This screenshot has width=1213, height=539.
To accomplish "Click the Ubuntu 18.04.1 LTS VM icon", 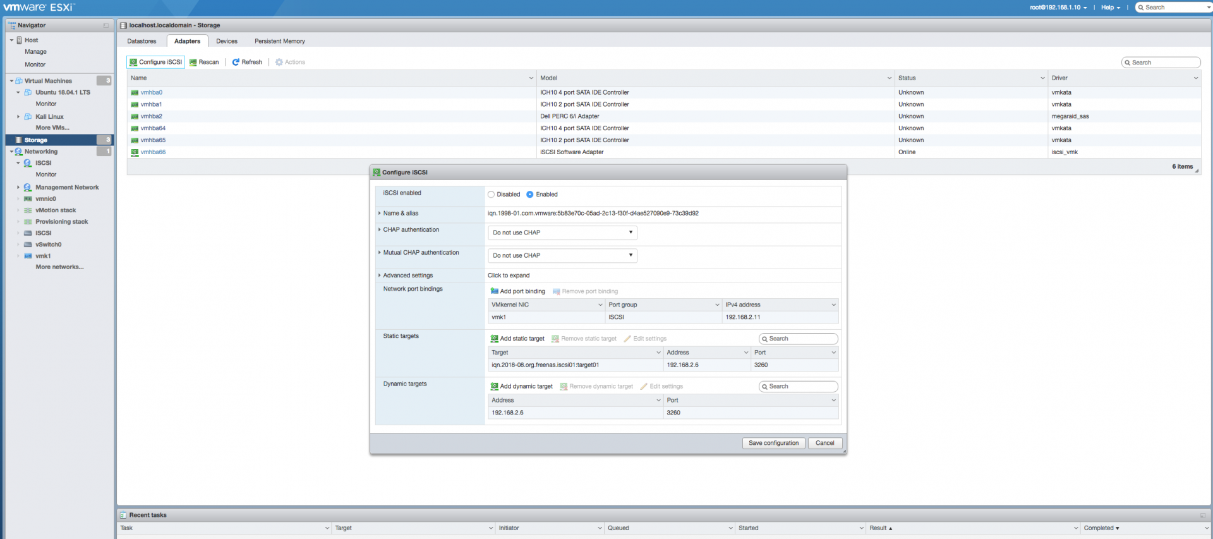I will [x=28, y=92].
